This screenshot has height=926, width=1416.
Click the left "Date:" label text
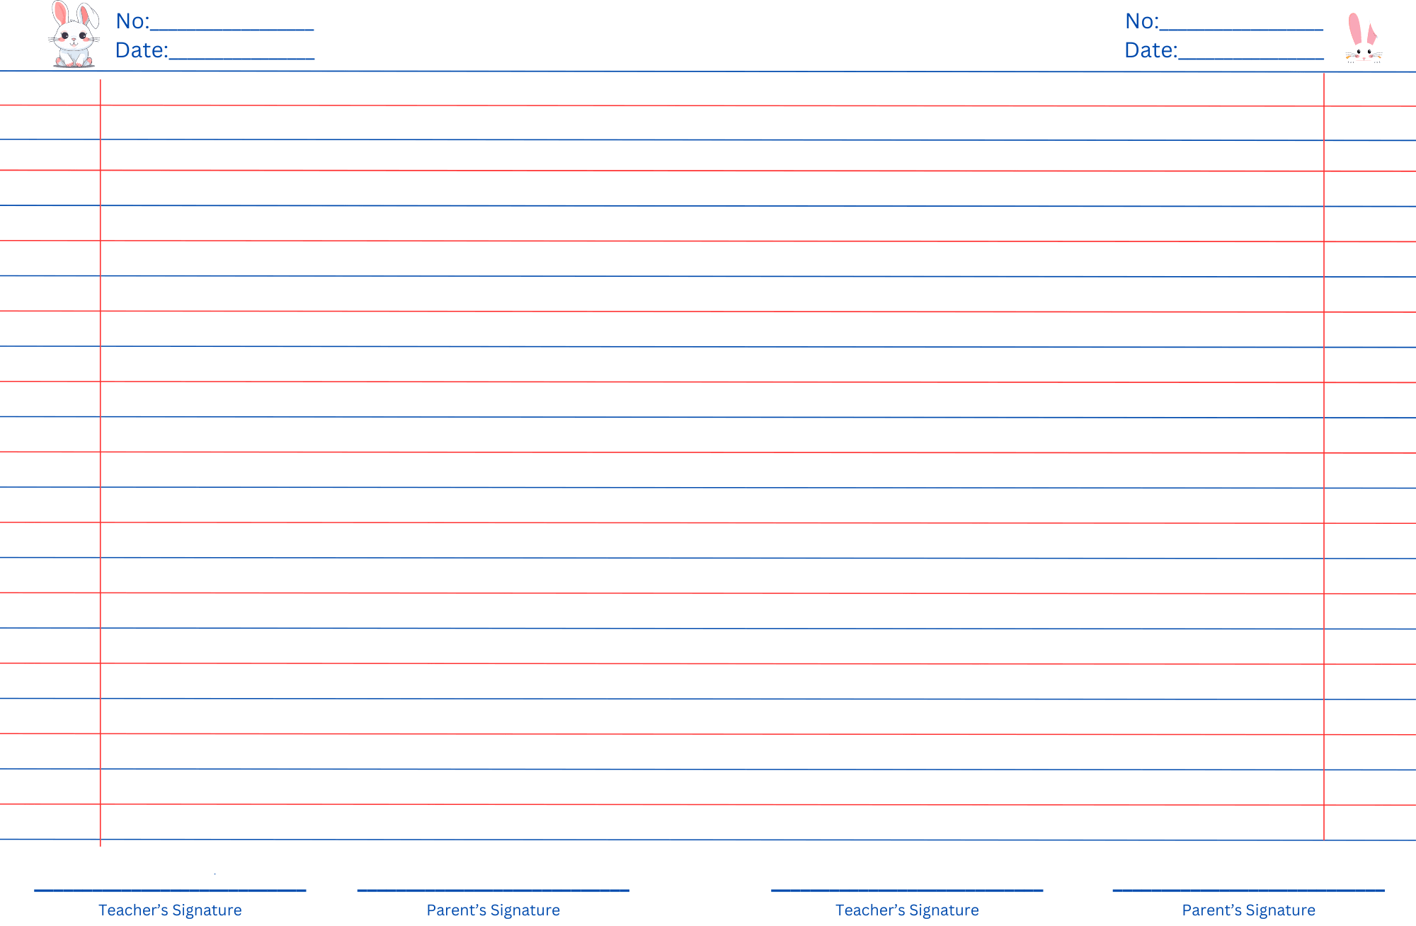pyautogui.click(x=142, y=50)
